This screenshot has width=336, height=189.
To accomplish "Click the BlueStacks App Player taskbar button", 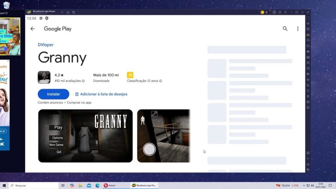I will pyautogui.click(x=144, y=185).
